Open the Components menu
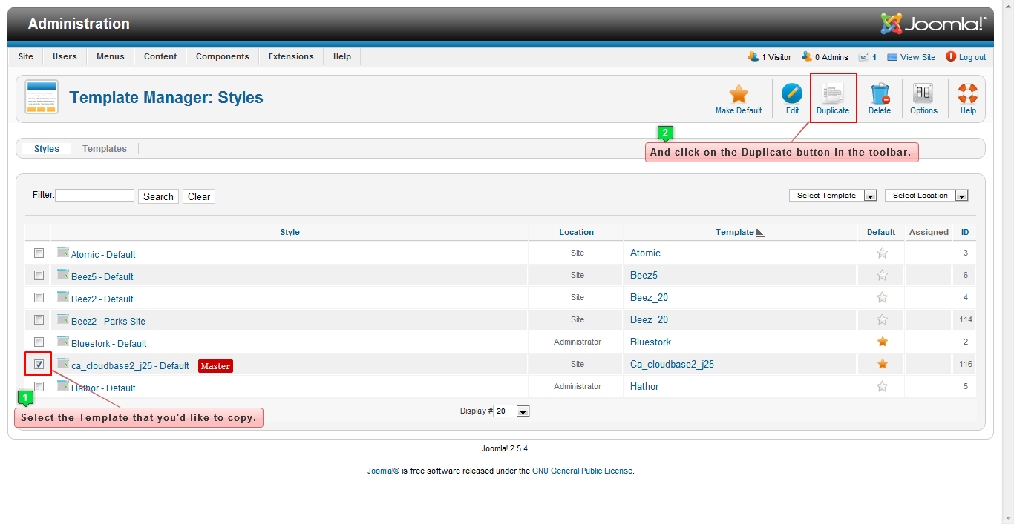Viewport: 1014px width, 524px height. click(223, 56)
